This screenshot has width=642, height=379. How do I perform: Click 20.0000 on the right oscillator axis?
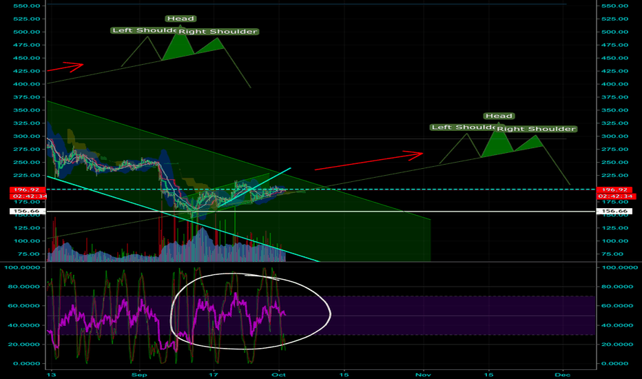(x=617, y=344)
